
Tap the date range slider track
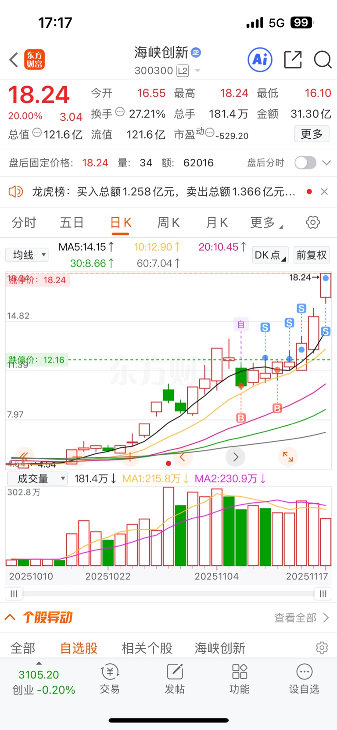(168, 594)
